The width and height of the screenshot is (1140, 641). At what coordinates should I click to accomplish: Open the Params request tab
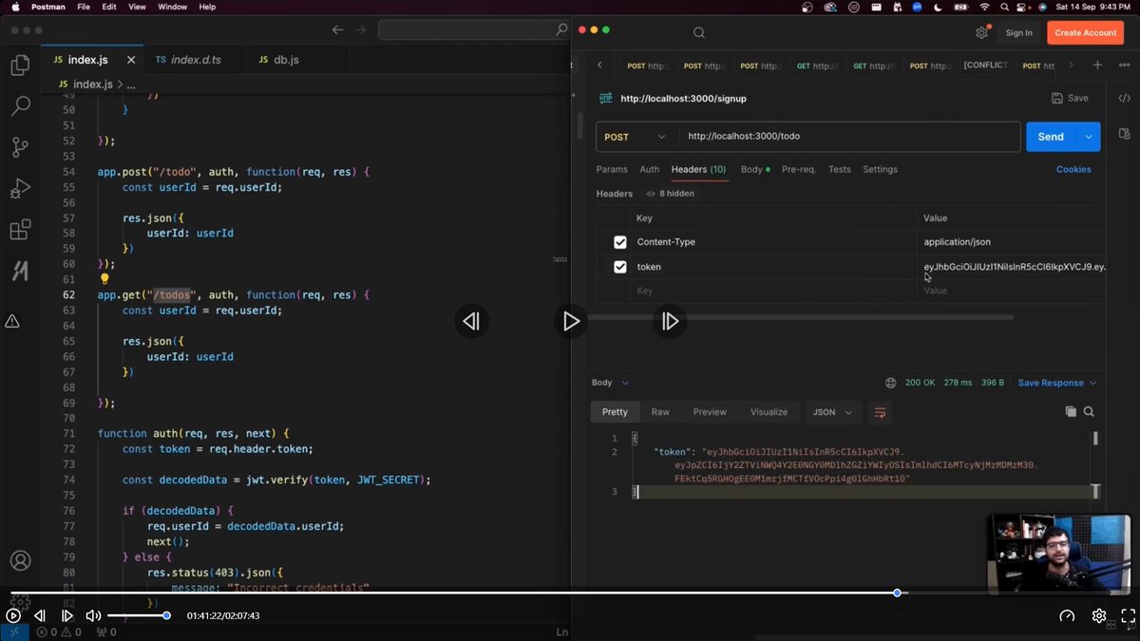pos(612,169)
